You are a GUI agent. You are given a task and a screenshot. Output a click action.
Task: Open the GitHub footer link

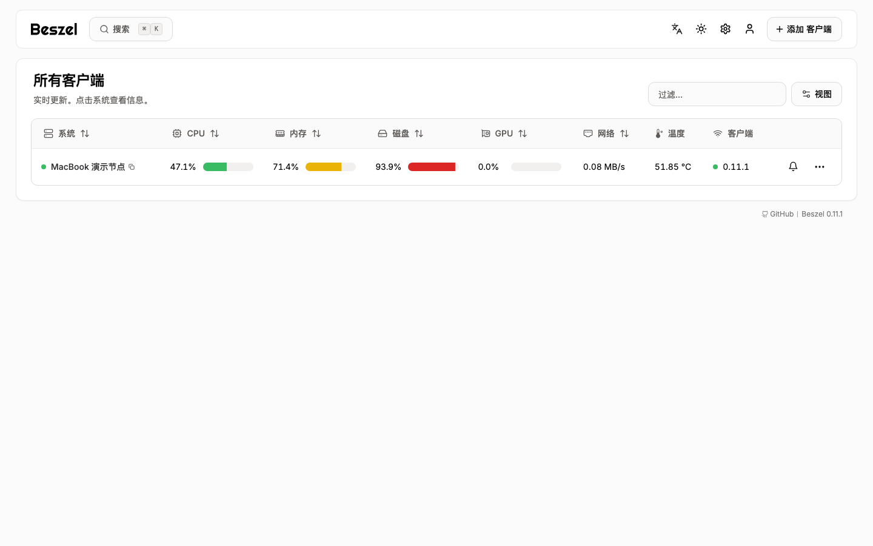click(778, 214)
